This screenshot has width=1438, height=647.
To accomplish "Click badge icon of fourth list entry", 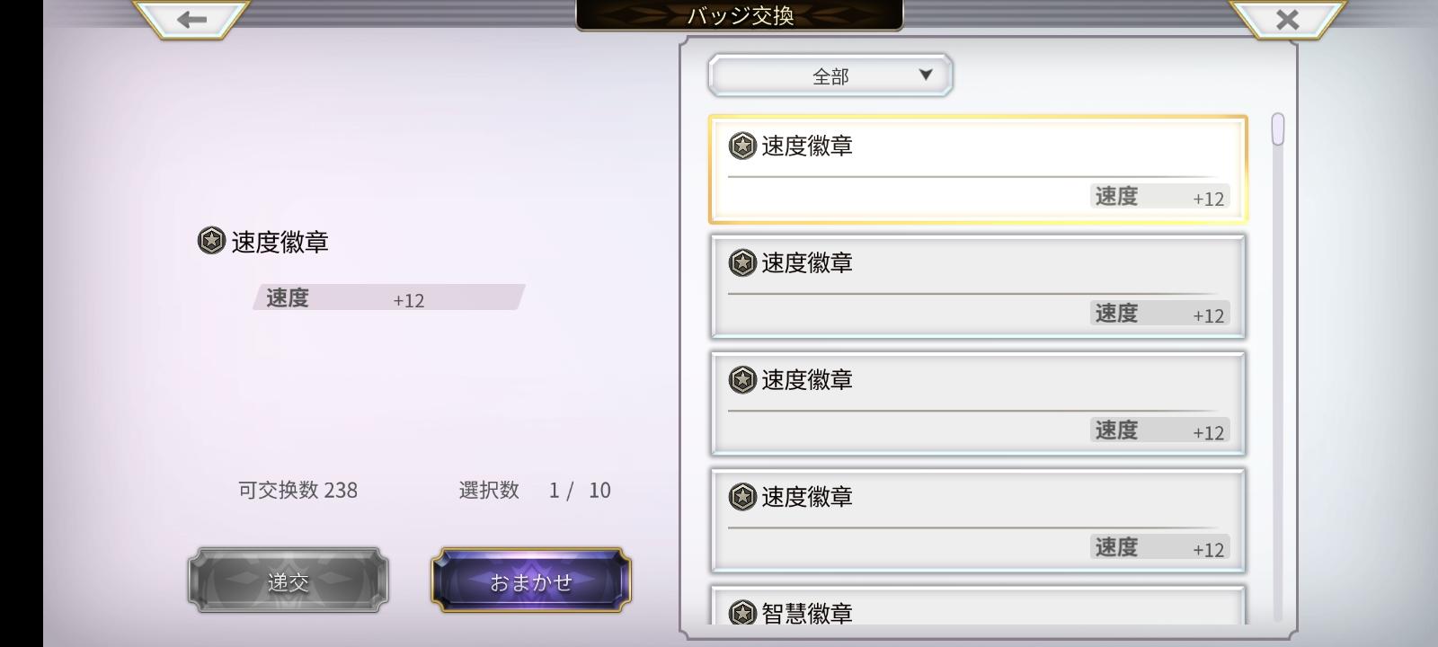I will pos(742,496).
